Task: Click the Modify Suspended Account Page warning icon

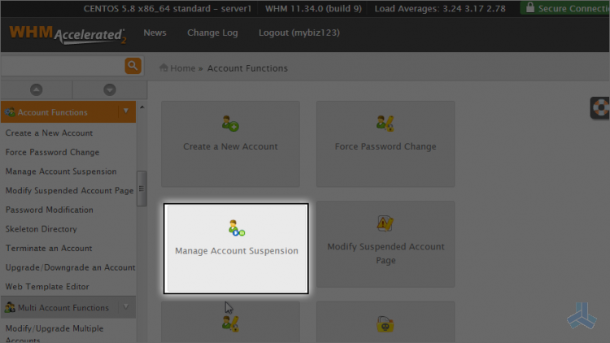Action: [x=386, y=224]
